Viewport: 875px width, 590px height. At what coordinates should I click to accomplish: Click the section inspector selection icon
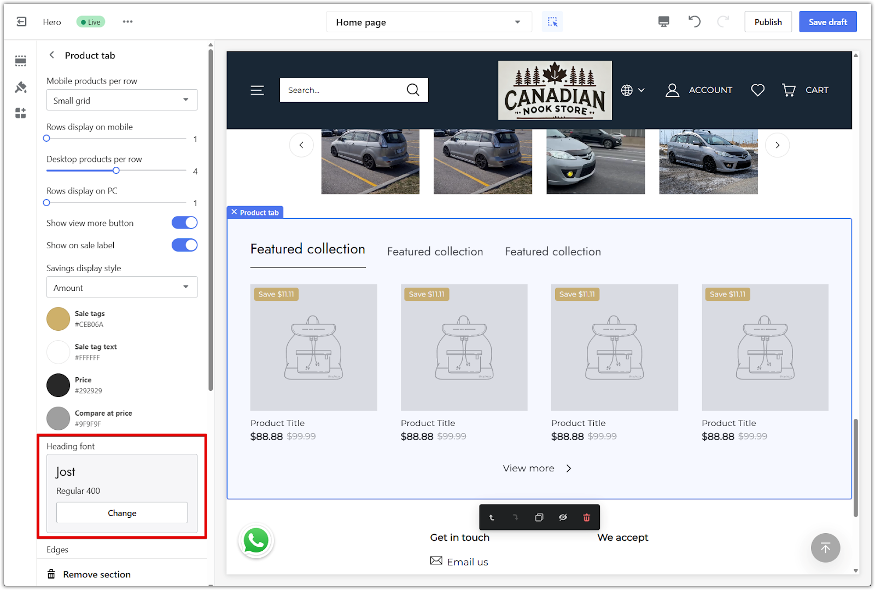point(552,22)
